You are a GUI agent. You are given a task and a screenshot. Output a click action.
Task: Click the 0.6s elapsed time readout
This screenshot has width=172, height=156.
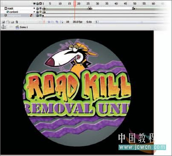[x=89, y=22]
